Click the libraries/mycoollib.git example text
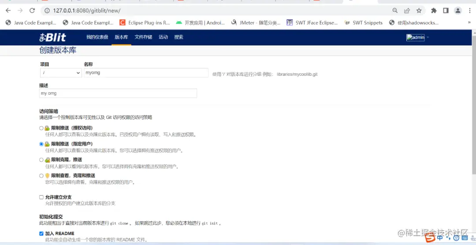The image size is (476, 245). tap(297, 74)
